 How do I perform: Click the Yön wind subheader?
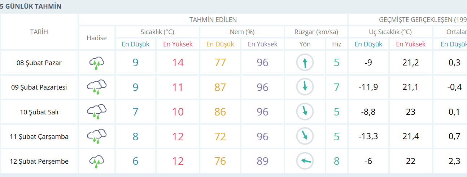(x=305, y=44)
